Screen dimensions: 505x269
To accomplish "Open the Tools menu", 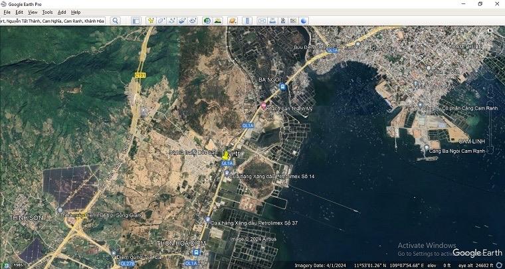I will pos(47,12).
